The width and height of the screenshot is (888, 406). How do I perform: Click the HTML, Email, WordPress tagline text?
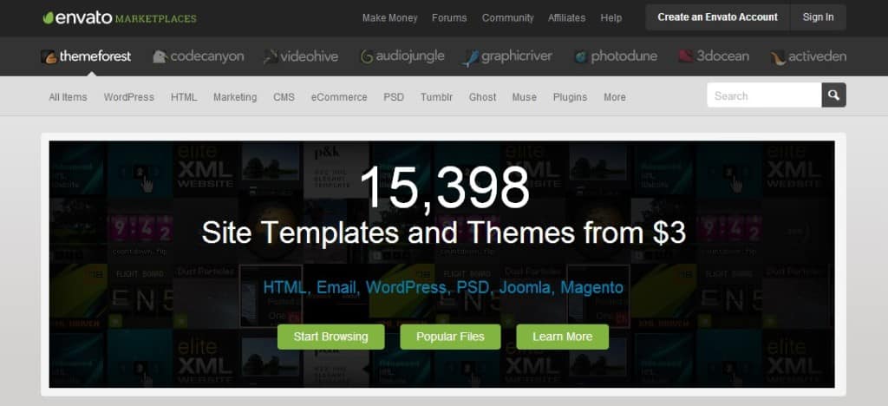443,288
